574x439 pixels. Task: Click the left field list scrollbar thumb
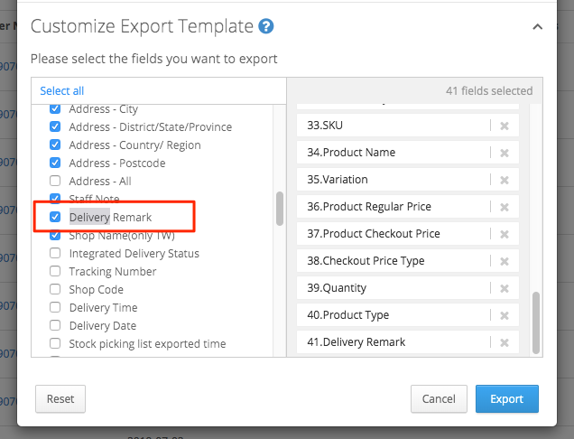[x=280, y=209]
